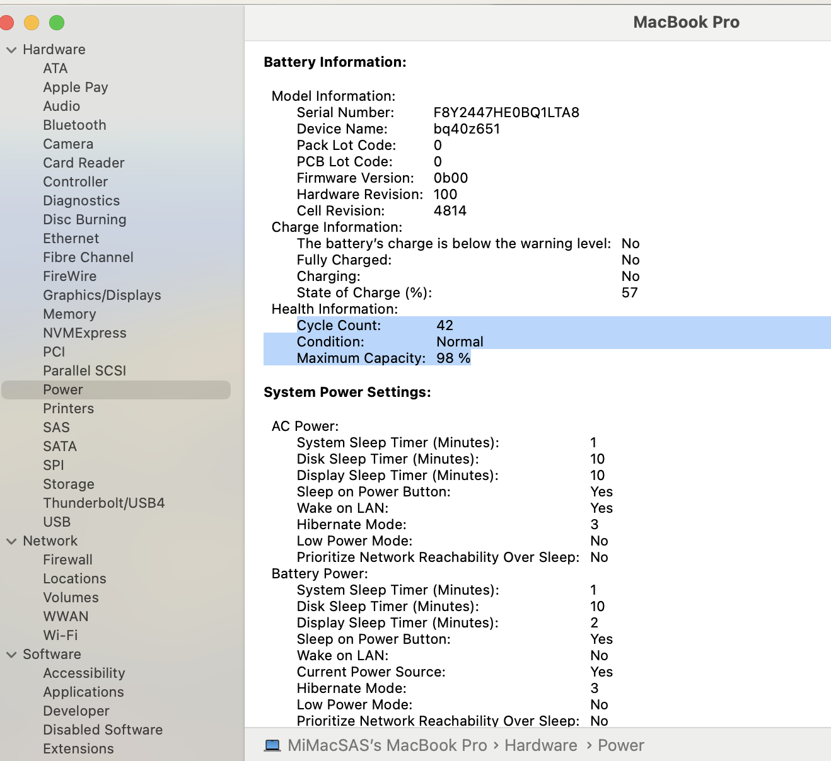Select Developer in the sidebar
The height and width of the screenshot is (761, 831).
pyautogui.click(x=76, y=711)
